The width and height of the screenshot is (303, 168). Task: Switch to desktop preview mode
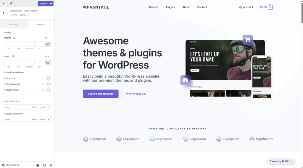[x=38, y=165]
